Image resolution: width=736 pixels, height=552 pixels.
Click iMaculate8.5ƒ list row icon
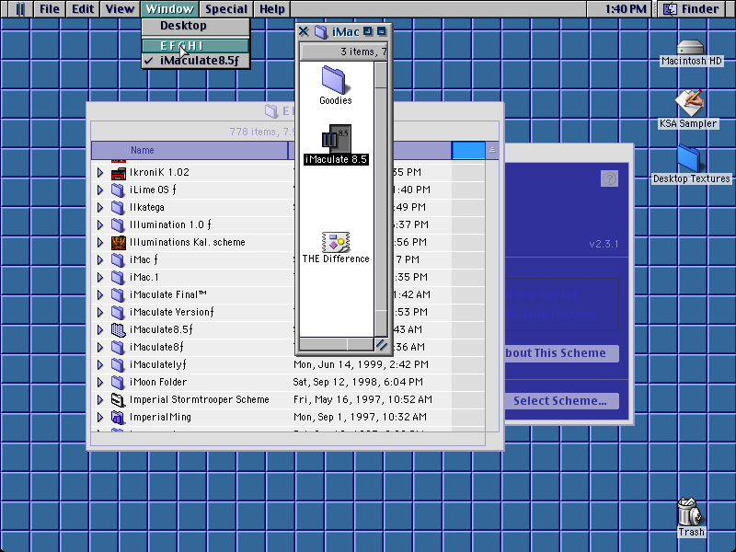119,330
